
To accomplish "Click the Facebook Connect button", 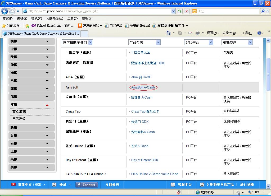I will (87, 185).
